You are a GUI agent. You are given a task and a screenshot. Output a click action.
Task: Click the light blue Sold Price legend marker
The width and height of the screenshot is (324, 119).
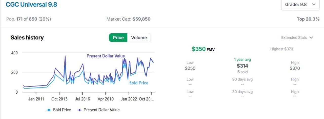[49, 110]
